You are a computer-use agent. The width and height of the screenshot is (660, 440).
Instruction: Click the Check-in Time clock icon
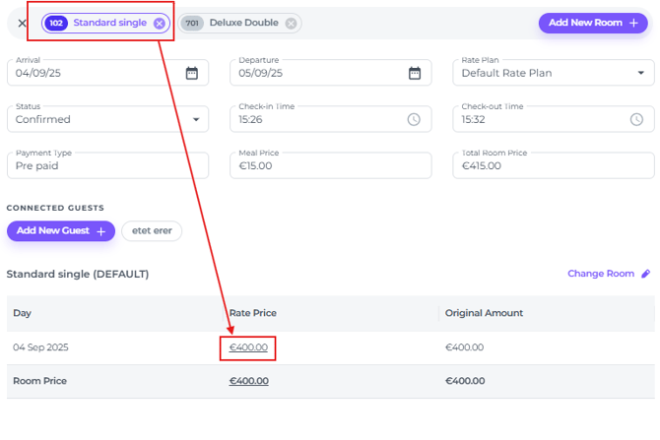[415, 119]
